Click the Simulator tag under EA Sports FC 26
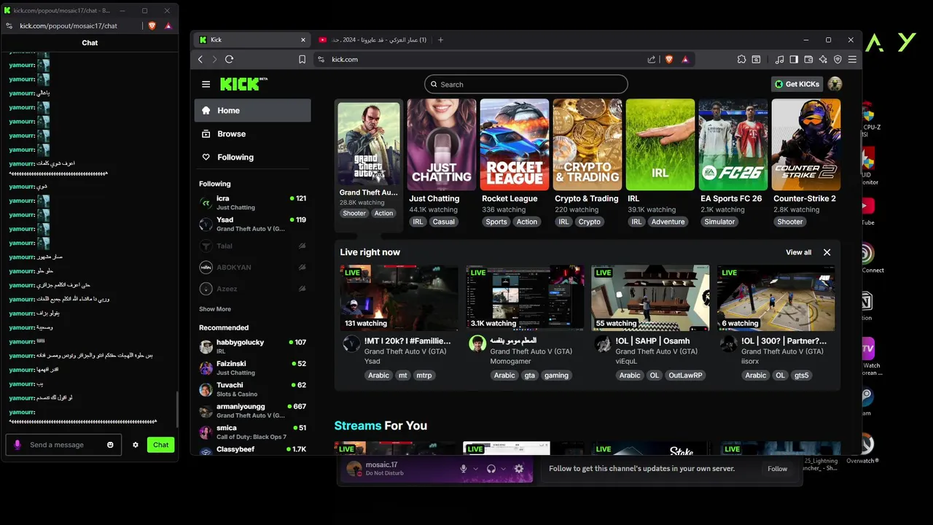 (x=719, y=222)
